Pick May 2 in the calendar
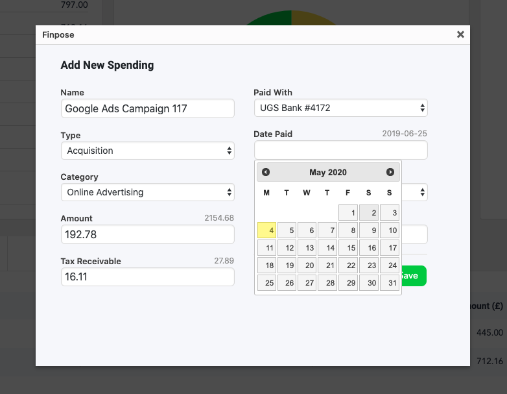Screen dimensions: 507x394 (x=369, y=213)
